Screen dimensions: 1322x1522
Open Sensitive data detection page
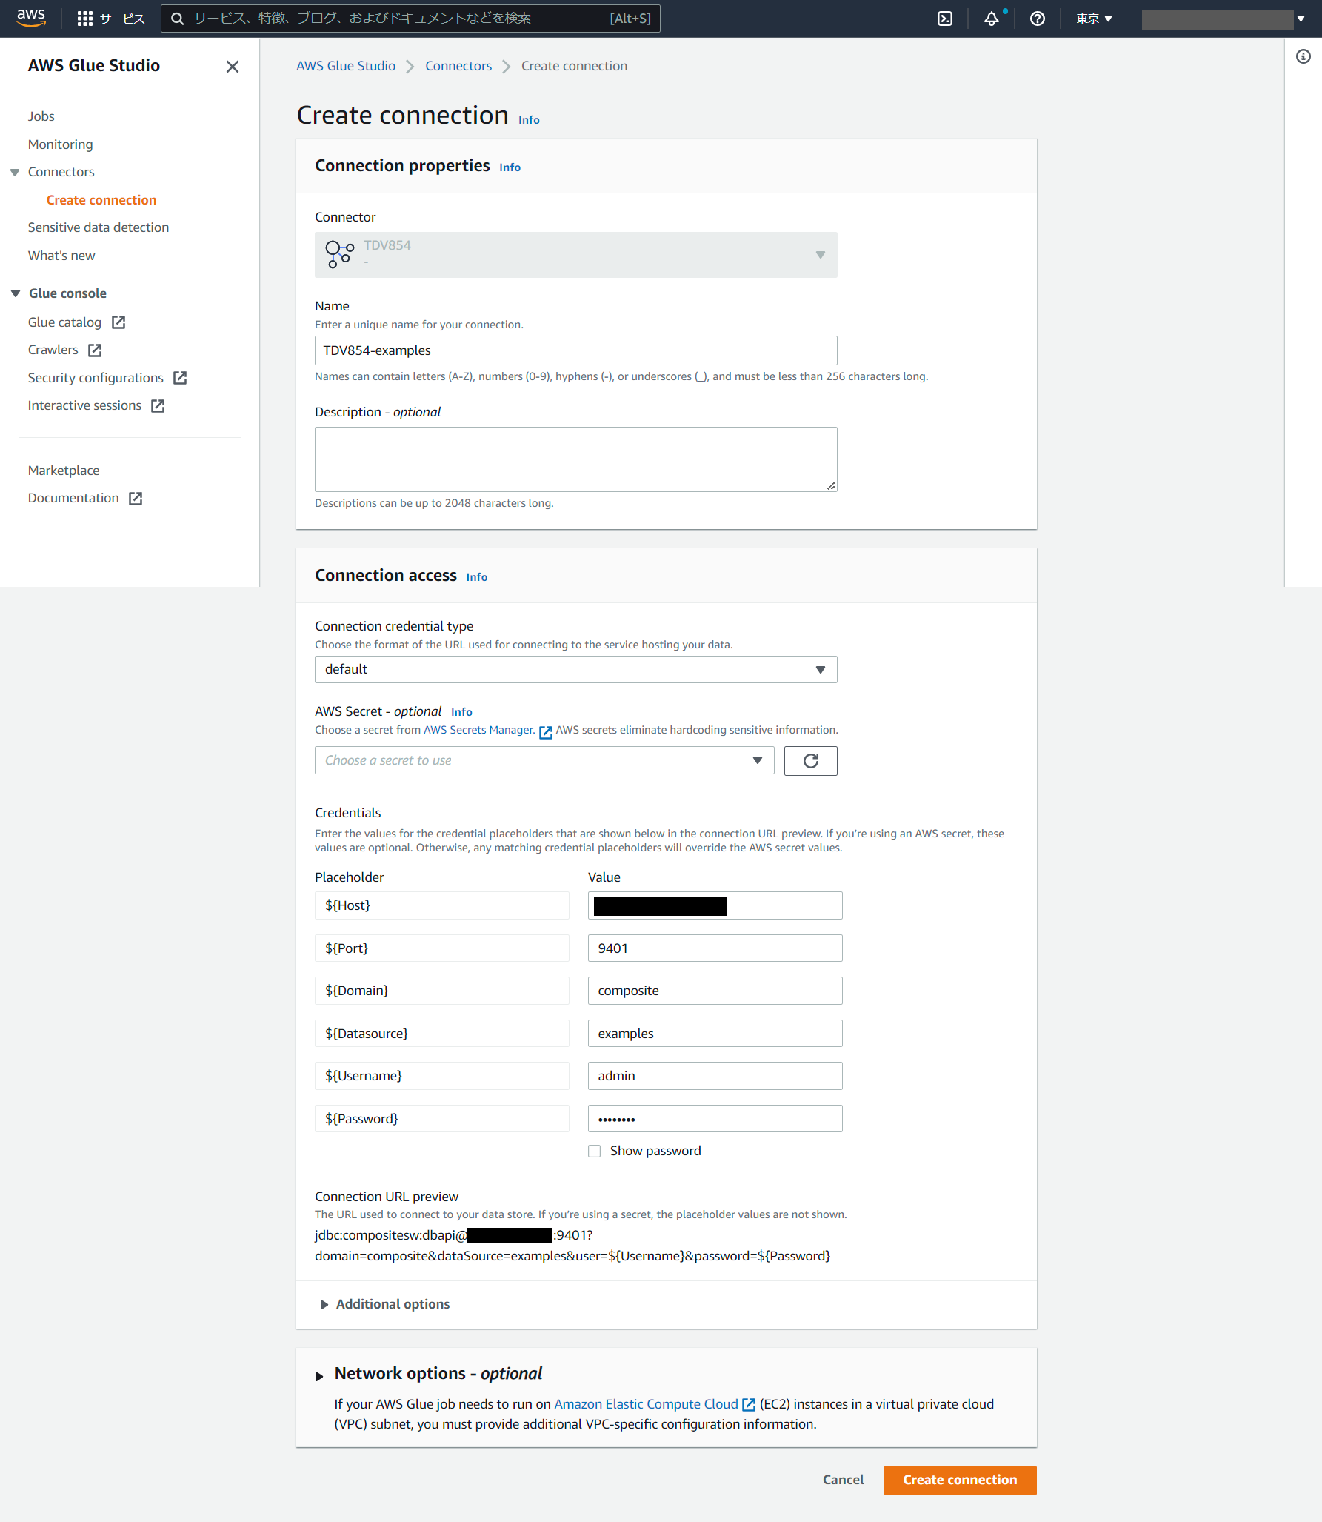[99, 227]
